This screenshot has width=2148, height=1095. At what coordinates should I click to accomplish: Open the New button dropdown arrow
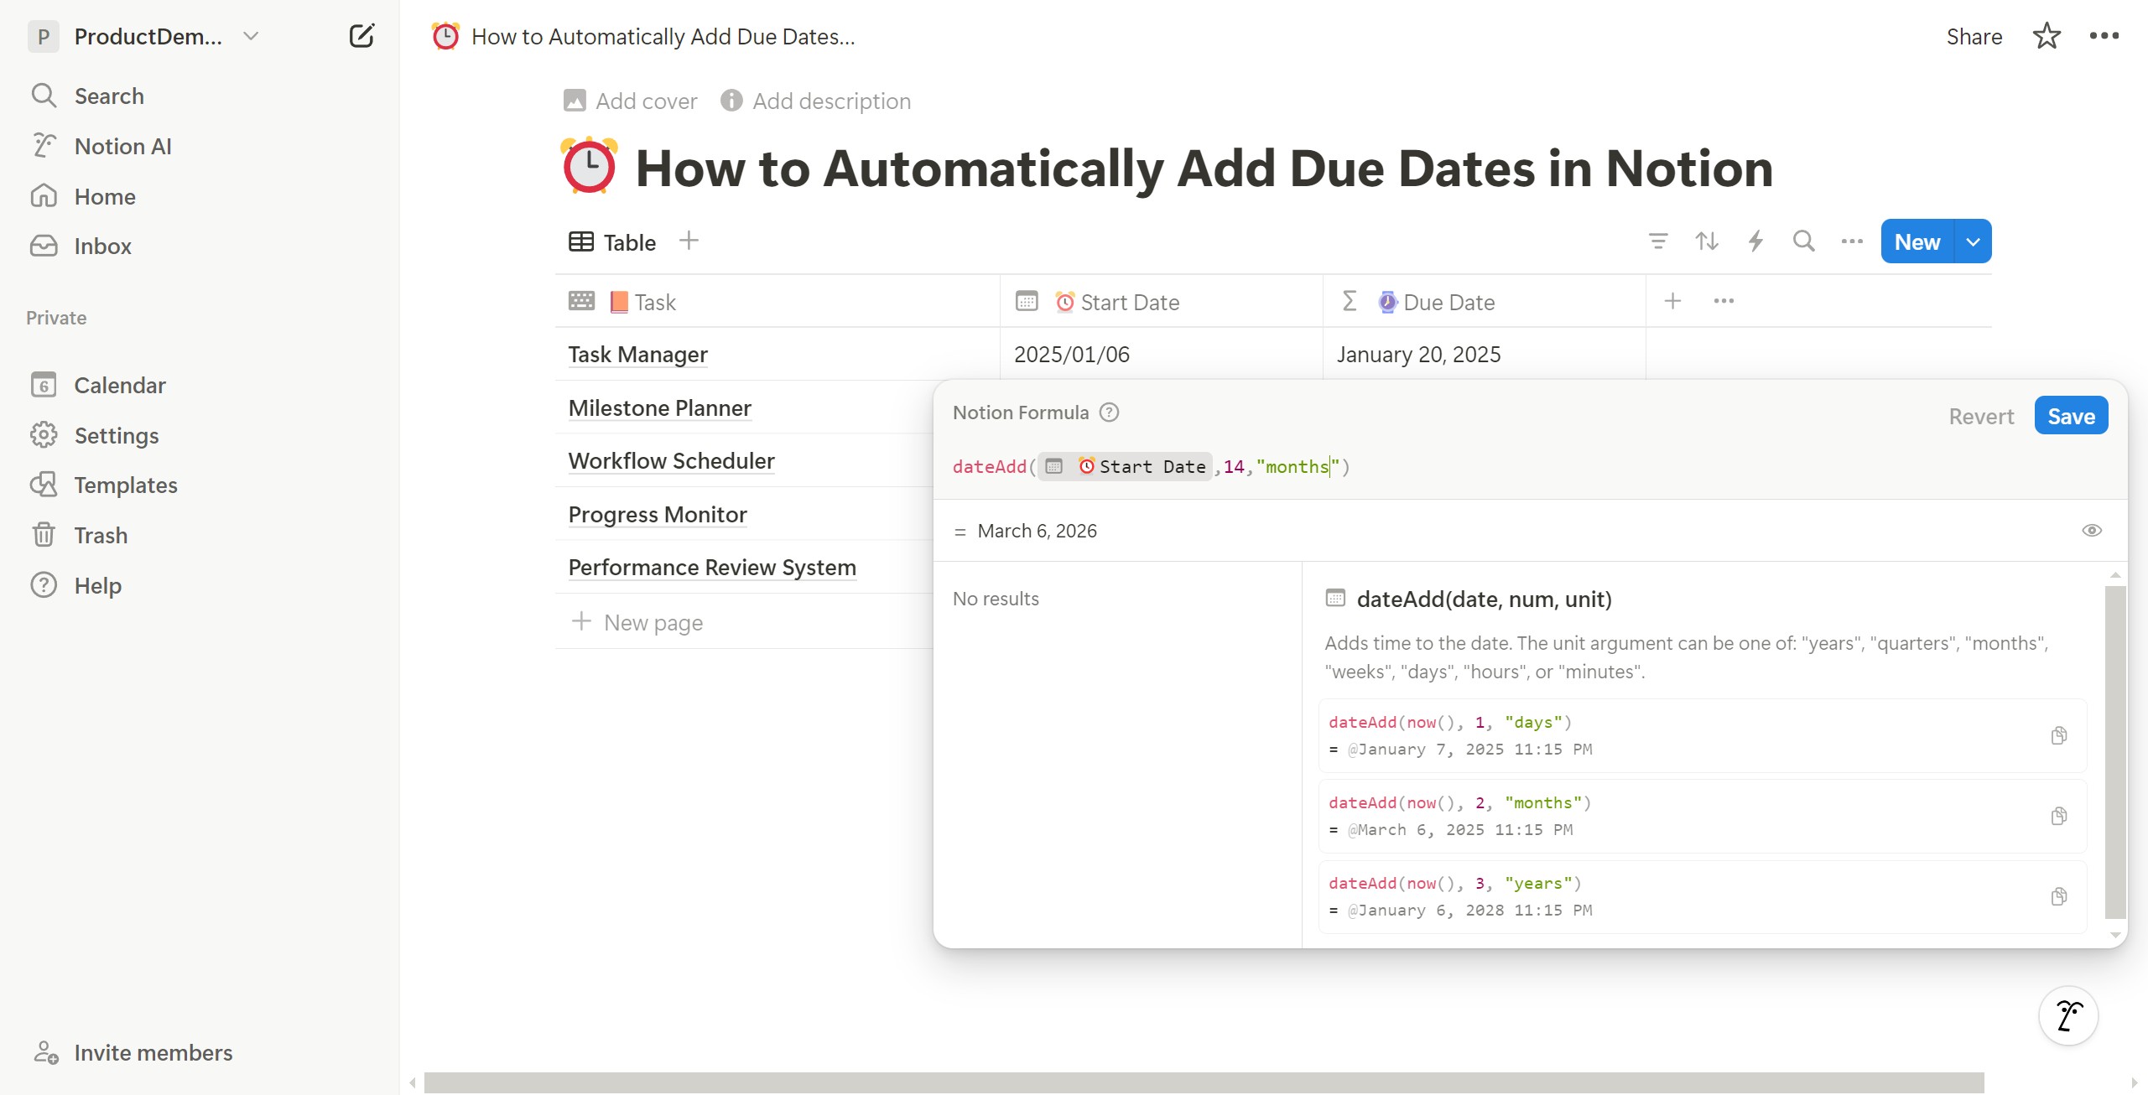click(1973, 241)
